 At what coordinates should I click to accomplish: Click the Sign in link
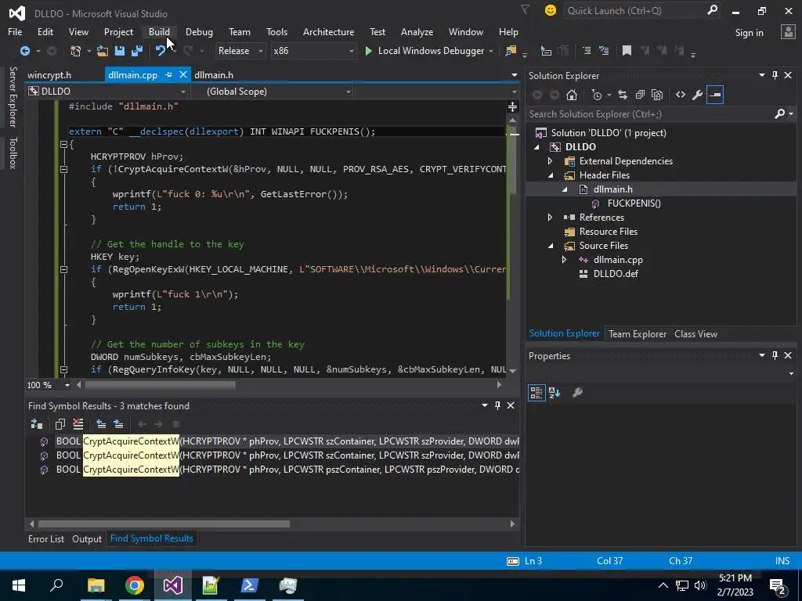[749, 33]
